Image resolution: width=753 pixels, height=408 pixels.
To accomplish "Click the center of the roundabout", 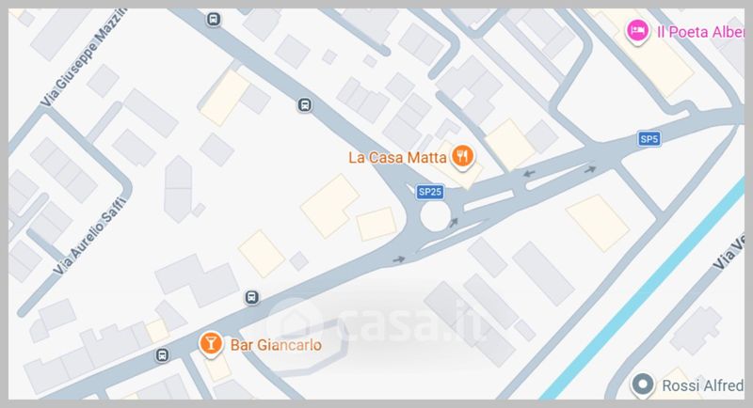I will coord(435,216).
